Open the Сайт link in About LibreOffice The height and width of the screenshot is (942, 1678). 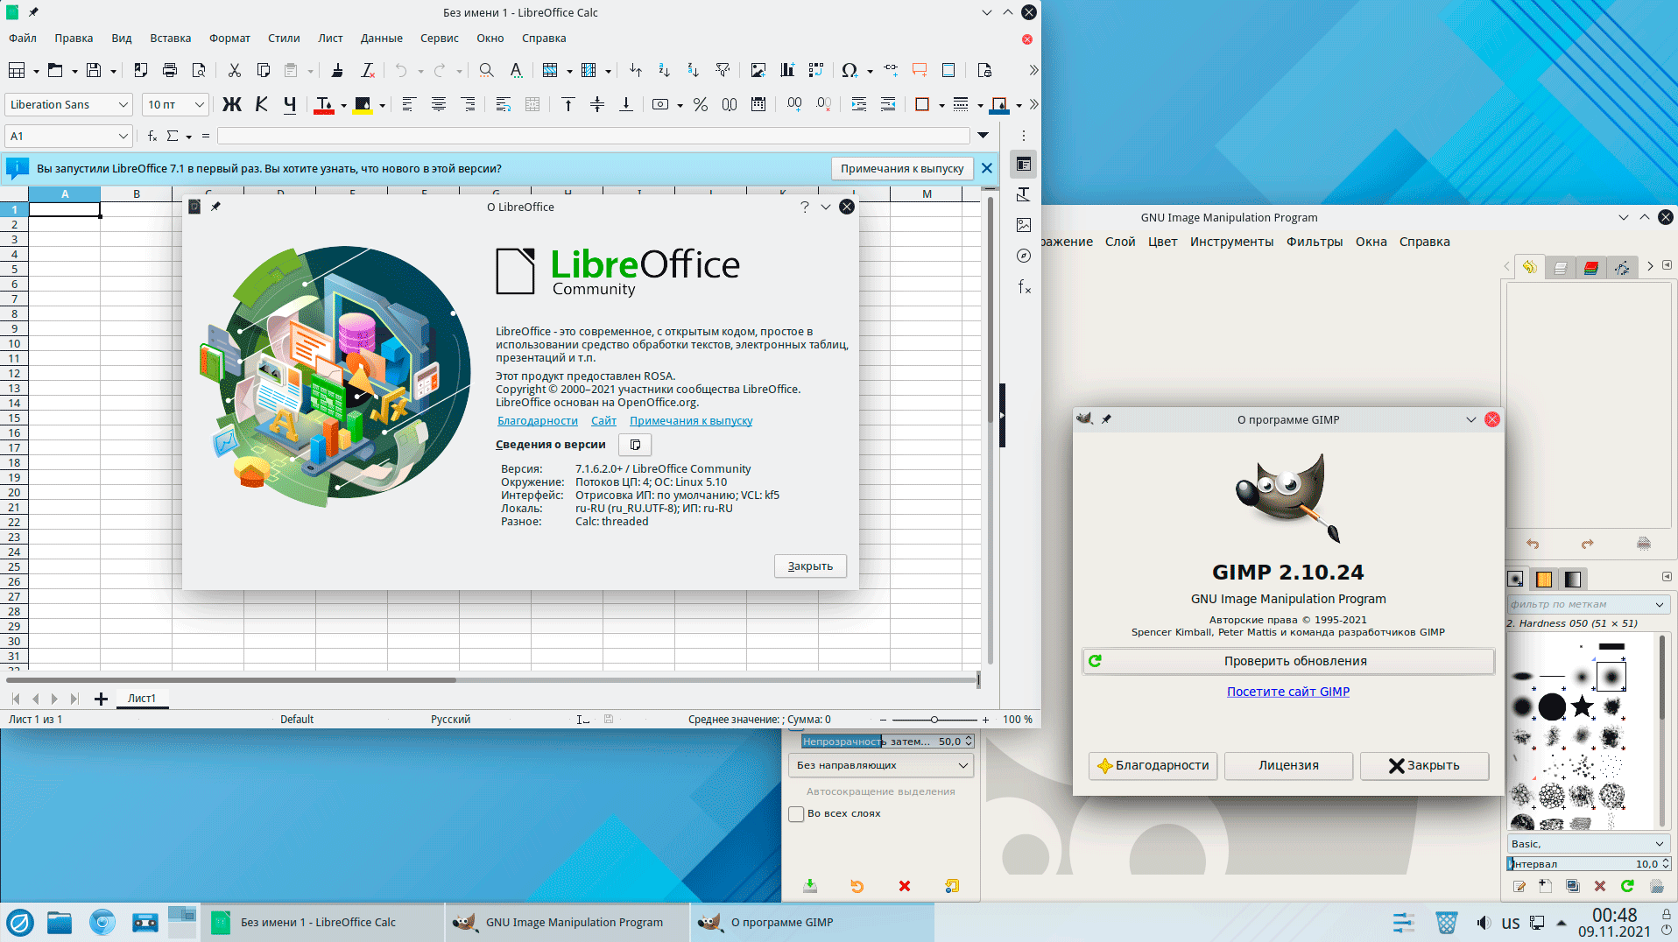[x=603, y=421]
